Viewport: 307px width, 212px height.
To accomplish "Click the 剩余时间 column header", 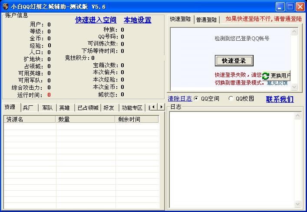I will click(137, 119).
